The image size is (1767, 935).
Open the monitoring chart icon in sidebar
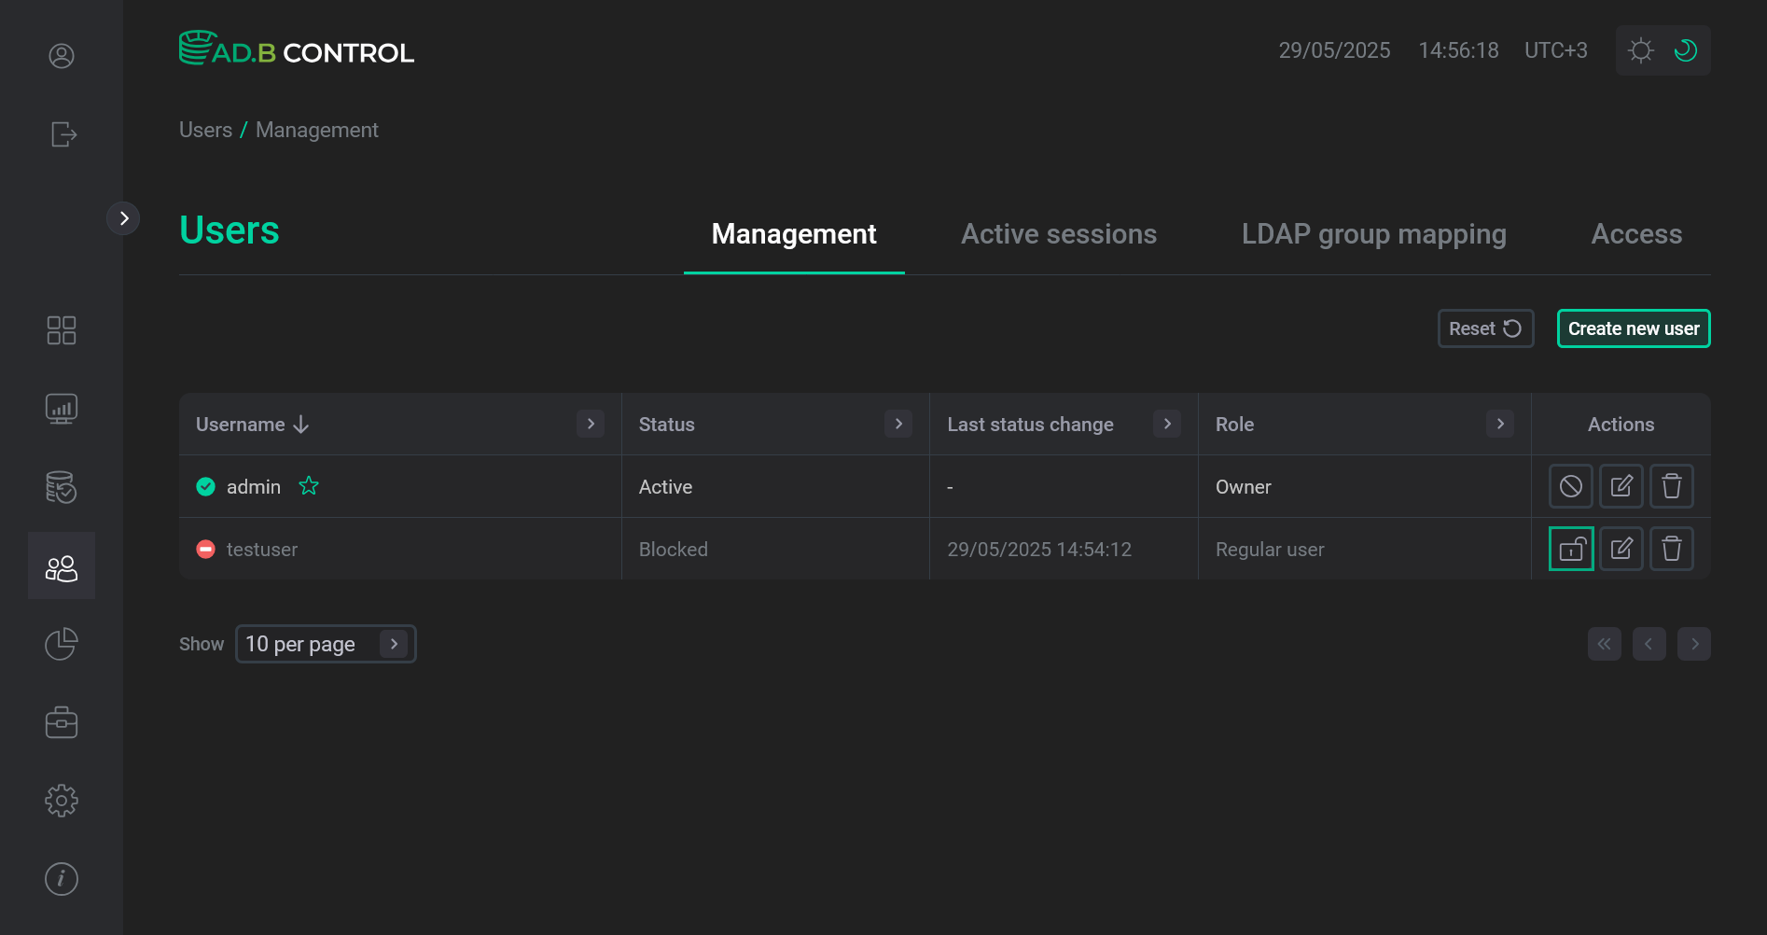(x=62, y=409)
